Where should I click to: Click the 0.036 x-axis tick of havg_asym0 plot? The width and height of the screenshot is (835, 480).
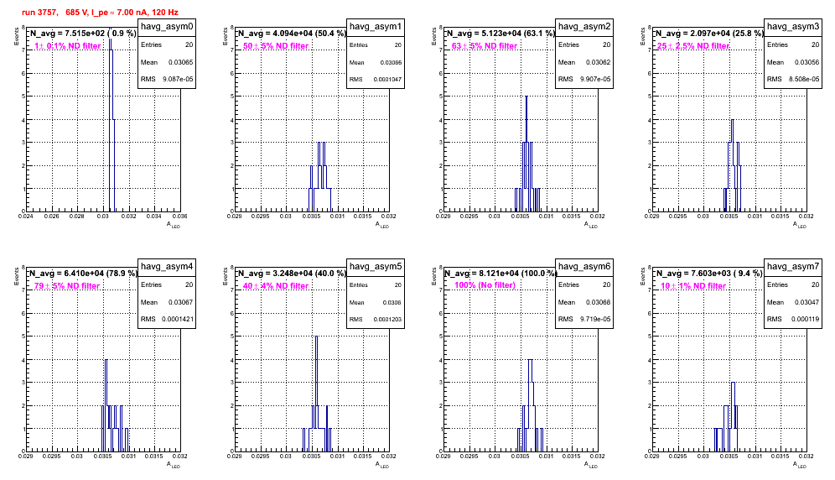click(x=180, y=217)
